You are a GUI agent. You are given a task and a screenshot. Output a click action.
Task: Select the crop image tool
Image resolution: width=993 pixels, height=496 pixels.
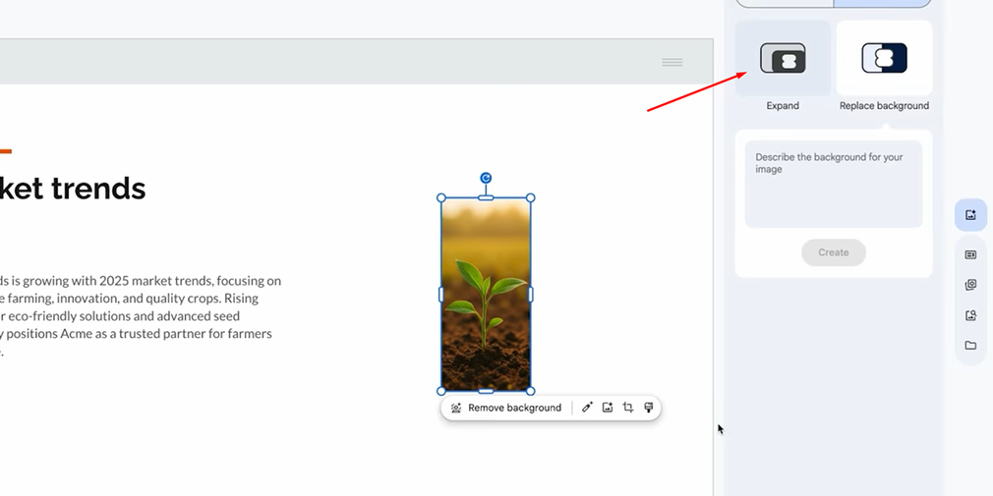tap(627, 408)
